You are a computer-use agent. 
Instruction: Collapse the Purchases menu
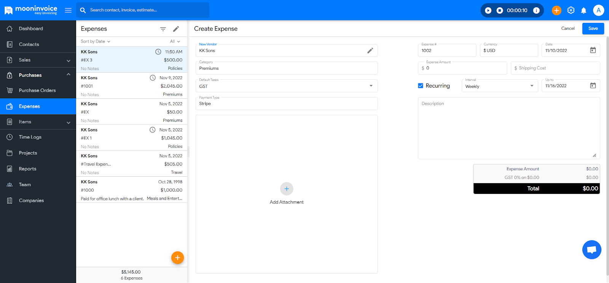(x=38, y=75)
